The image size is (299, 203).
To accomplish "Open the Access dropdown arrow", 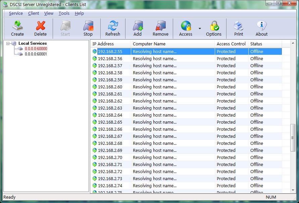I will [x=200, y=29].
